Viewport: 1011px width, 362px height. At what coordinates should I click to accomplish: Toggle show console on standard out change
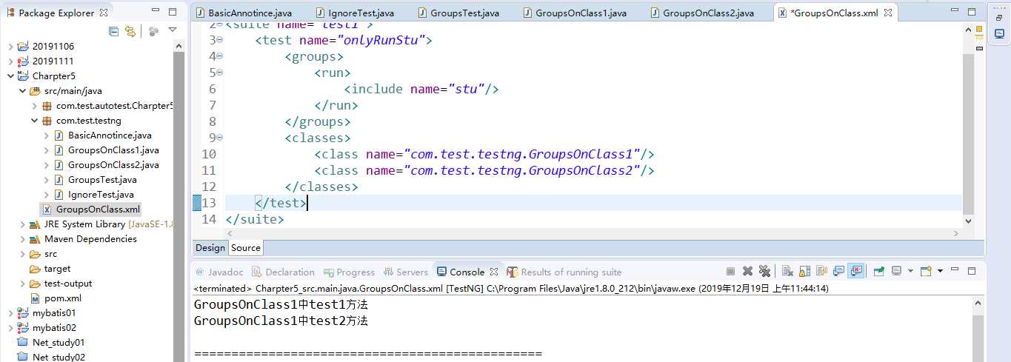click(x=839, y=272)
